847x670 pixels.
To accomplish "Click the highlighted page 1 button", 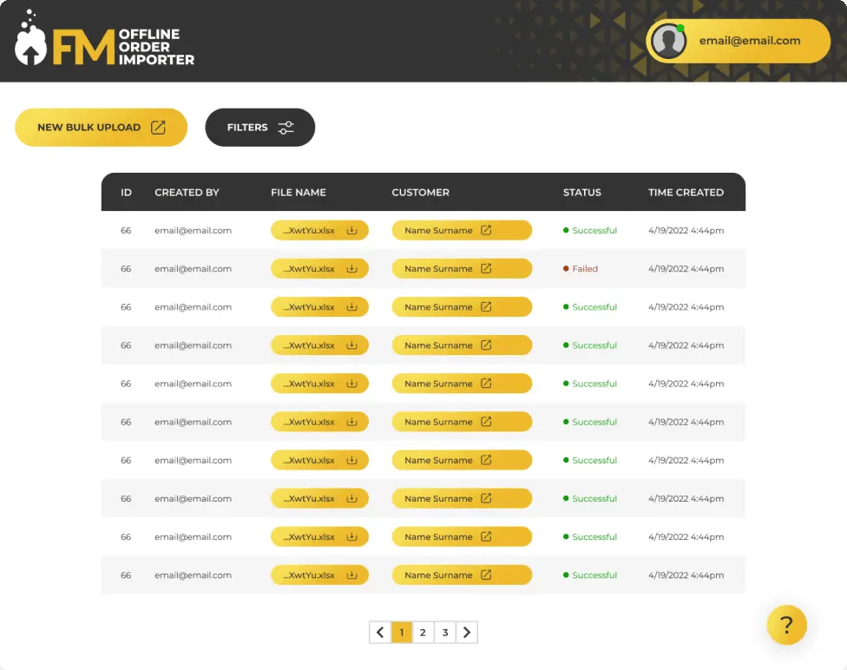I will [401, 633].
